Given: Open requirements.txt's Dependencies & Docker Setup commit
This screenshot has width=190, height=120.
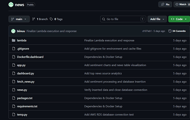Looking at the screenshot, I should 103,106.
